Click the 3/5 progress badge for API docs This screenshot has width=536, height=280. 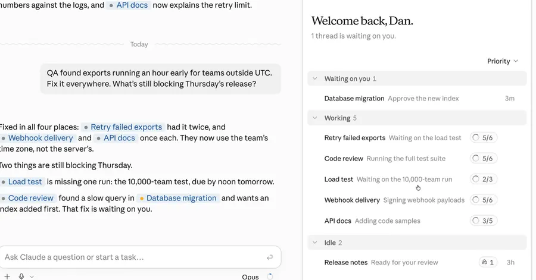pyautogui.click(x=484, y=221)
